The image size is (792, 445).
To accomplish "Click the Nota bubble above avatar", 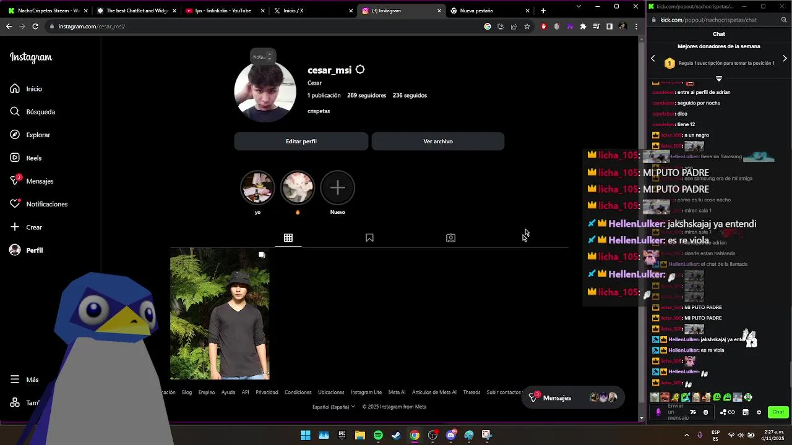I will point(263,56).
